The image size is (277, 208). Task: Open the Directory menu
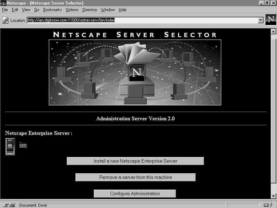coord(90,10)
